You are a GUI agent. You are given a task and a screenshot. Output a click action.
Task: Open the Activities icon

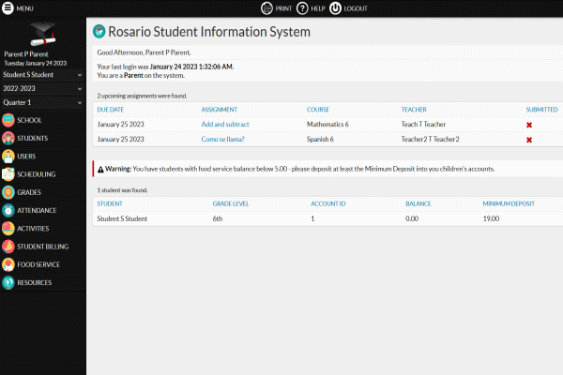tap(8, 228)
